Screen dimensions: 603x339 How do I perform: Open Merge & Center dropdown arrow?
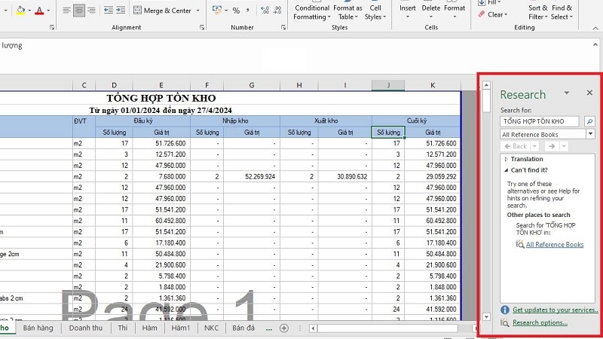tap(198, 11)
